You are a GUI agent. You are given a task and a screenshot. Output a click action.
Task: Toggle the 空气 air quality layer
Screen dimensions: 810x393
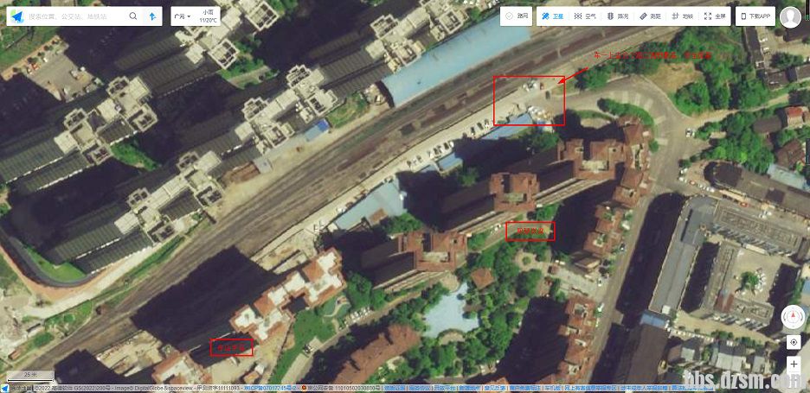[x=586, y=16]
